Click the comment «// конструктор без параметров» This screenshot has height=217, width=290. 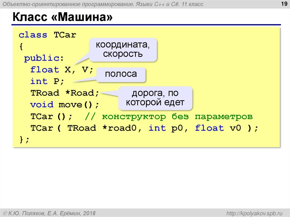(x=169, y=117)
